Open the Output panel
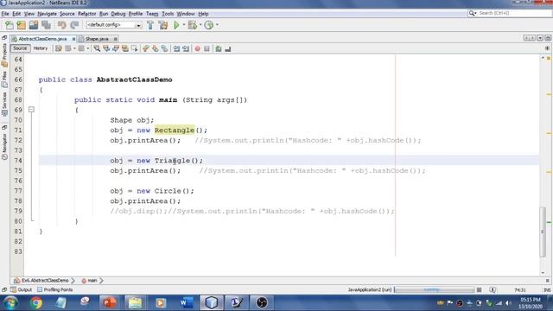 (x=21, y=290)
